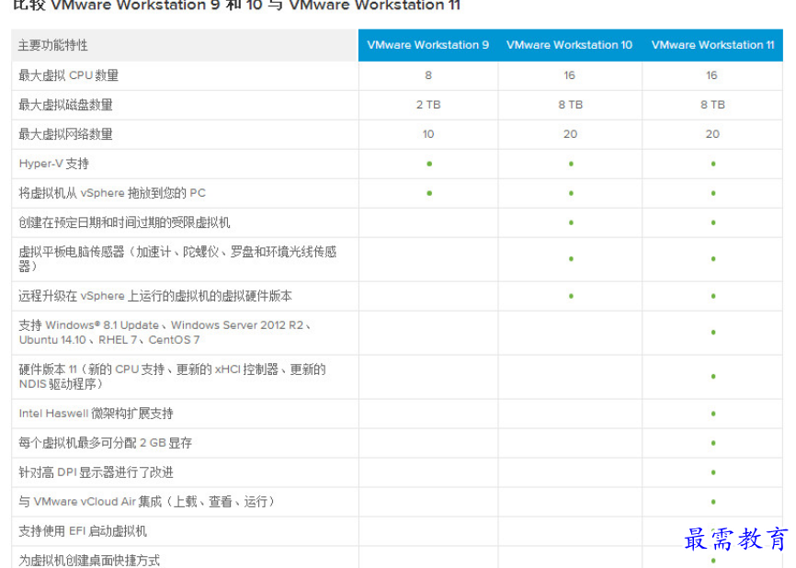The image size is (796, 568).
Task: Click the network count 20 under Workstation 11
Action: 712,134
